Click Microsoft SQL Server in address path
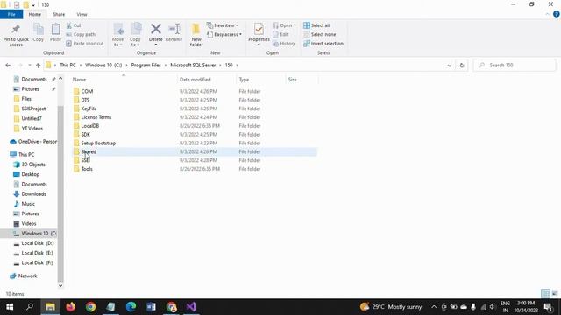 pyautogui.click(x=193, y=66)
